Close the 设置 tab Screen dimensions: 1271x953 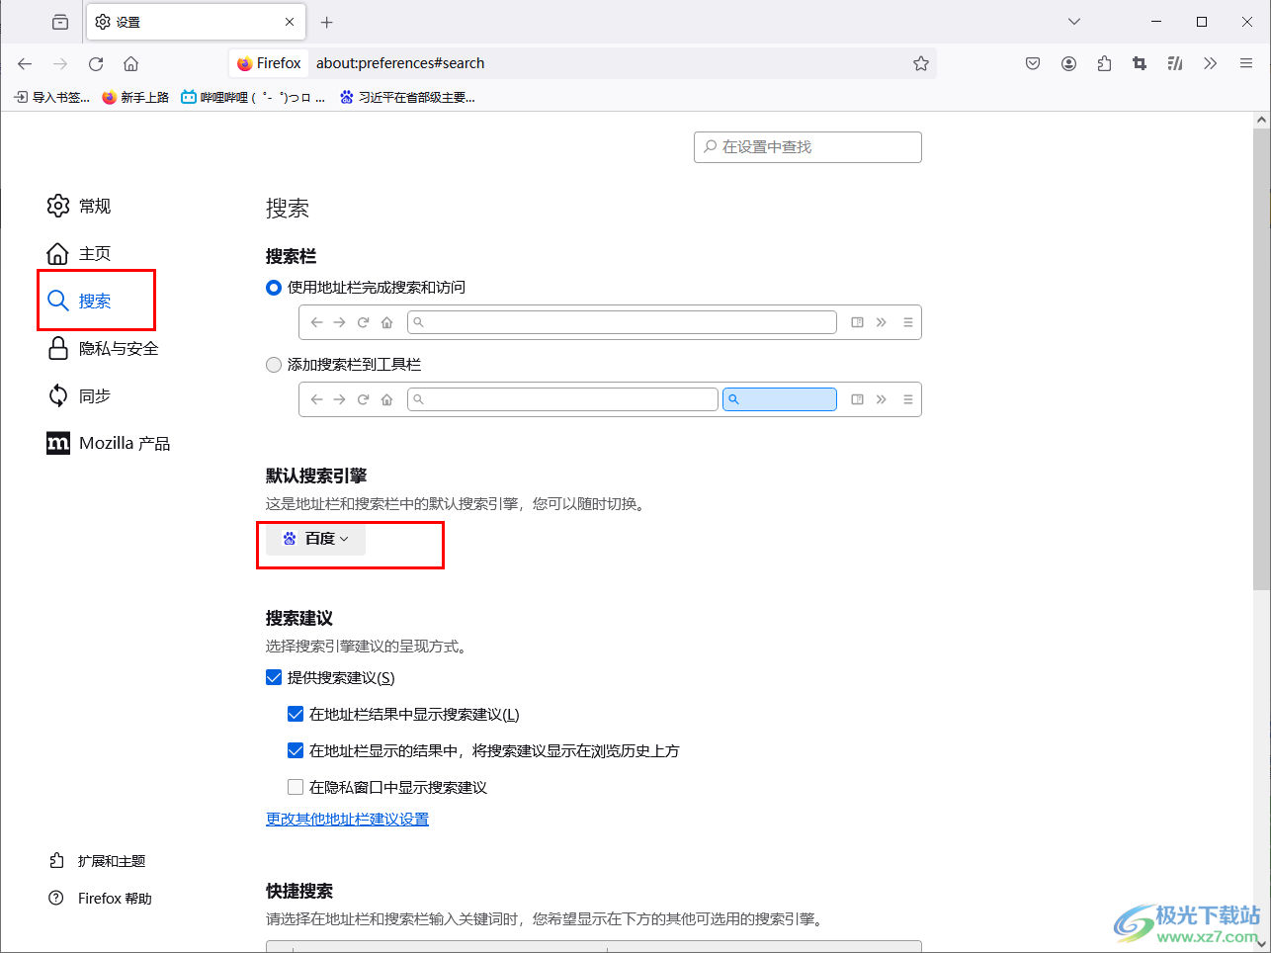(x=290, y=22)
